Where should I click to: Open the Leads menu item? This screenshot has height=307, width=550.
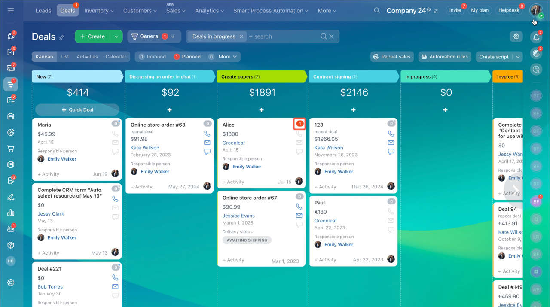coord(43,11)
